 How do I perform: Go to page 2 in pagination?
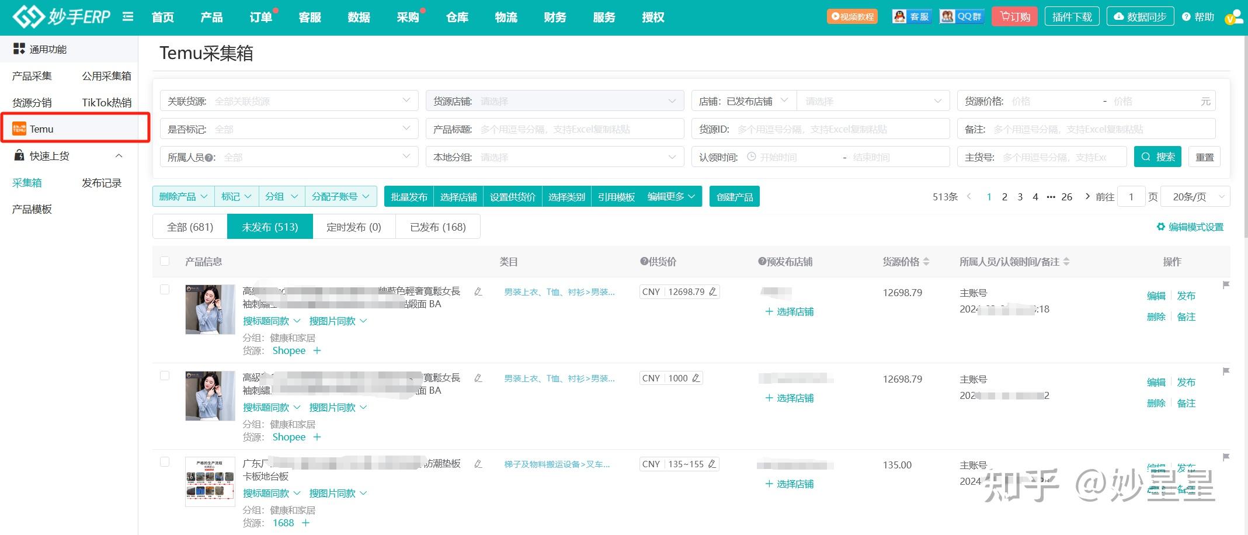tap(1004, 197)
